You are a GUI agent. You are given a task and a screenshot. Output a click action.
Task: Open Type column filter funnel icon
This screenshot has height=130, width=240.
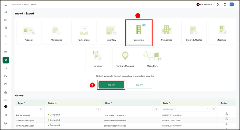[x=41, y=109]
